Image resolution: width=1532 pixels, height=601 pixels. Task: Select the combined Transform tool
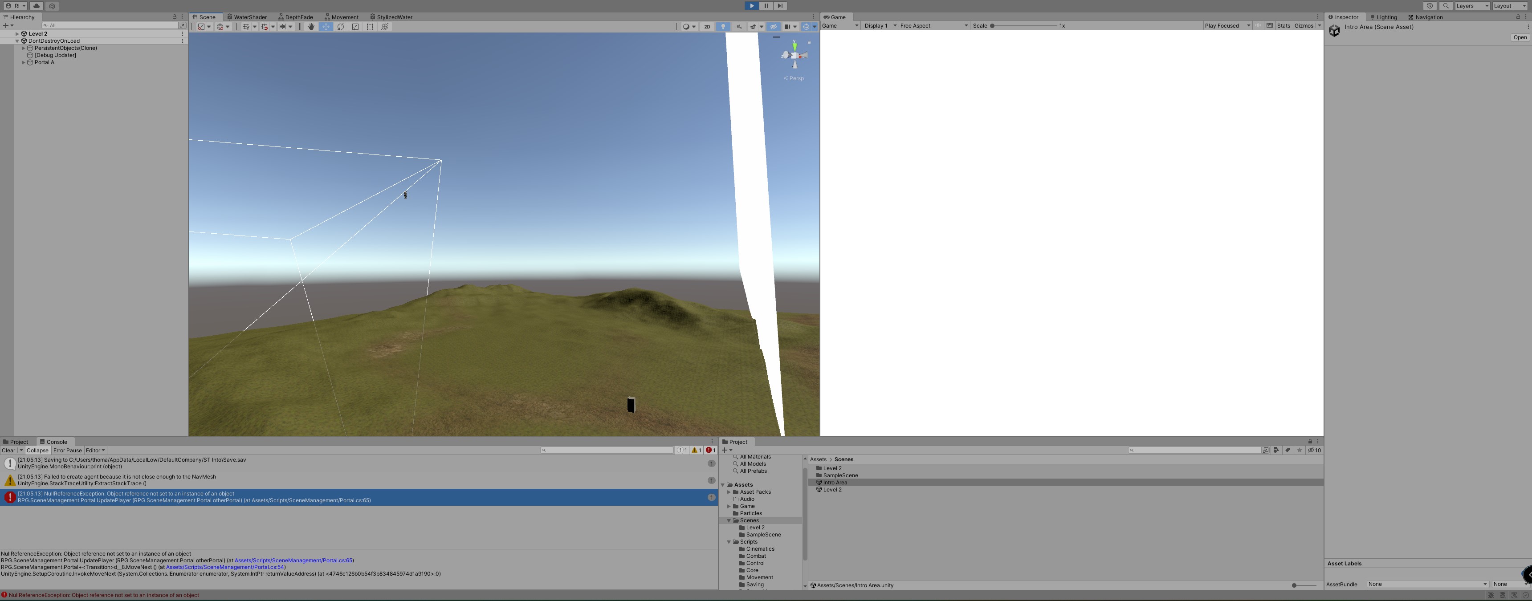(385, 27)
